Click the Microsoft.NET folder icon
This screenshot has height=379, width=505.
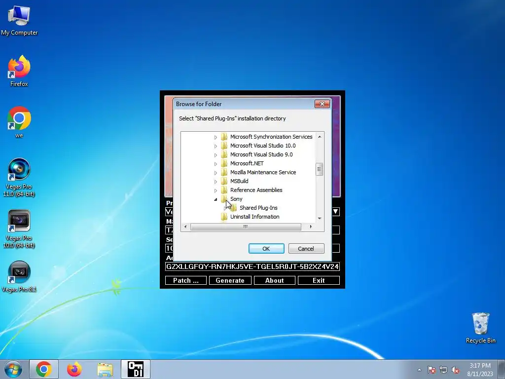(224, 163)
